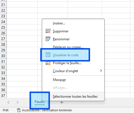Add a new sheet with plus icon
The image size is (134, 113).
62,102
